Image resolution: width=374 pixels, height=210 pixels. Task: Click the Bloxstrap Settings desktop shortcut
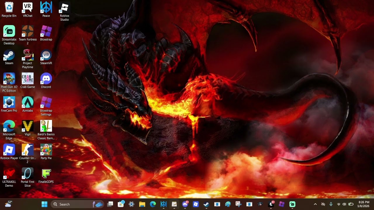46,106
